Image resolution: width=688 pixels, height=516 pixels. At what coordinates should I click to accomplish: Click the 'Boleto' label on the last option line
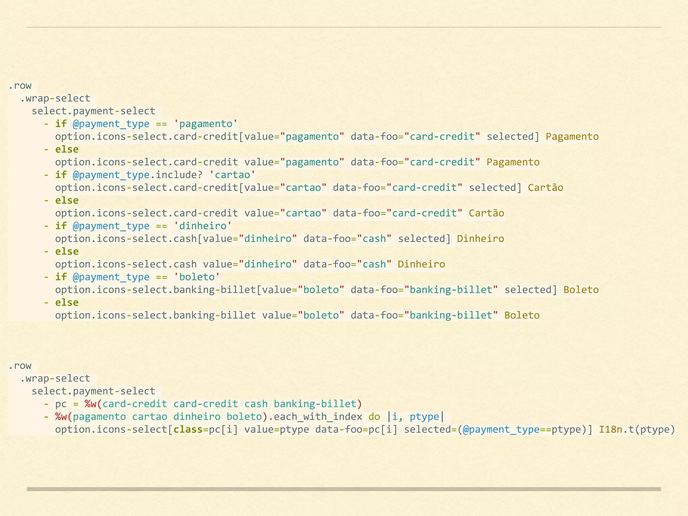(522, 315)
